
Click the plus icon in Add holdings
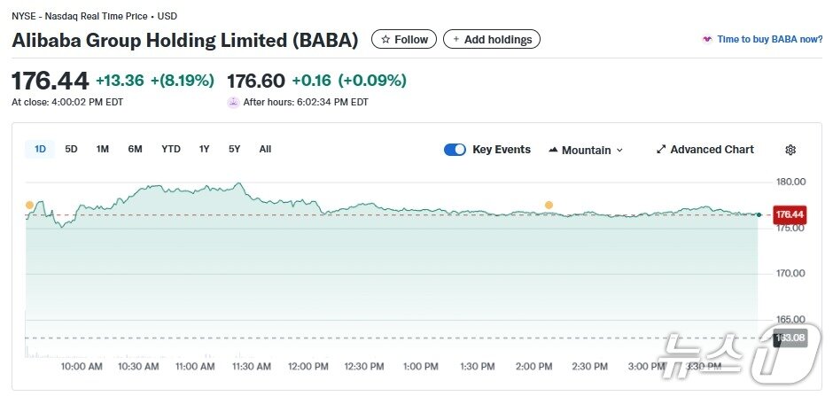pyautogui.click(x=456, y=40)
